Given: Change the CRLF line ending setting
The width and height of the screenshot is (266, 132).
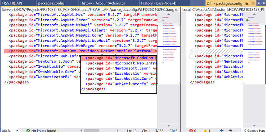Looking at the screenshot, I should (x=173, y=130).
